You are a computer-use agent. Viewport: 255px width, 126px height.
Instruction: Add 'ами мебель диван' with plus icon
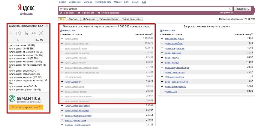coord(162,39)
